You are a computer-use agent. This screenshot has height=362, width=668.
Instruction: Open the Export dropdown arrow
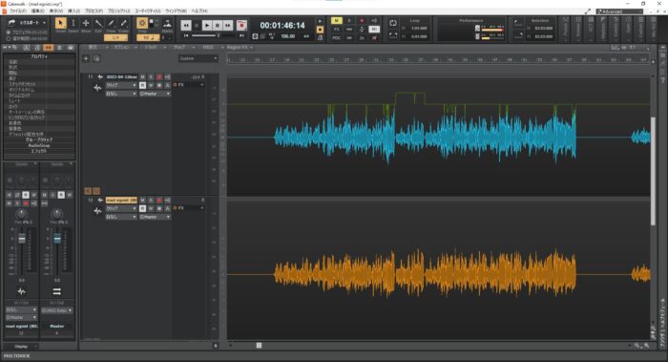[x=44, y=23]
